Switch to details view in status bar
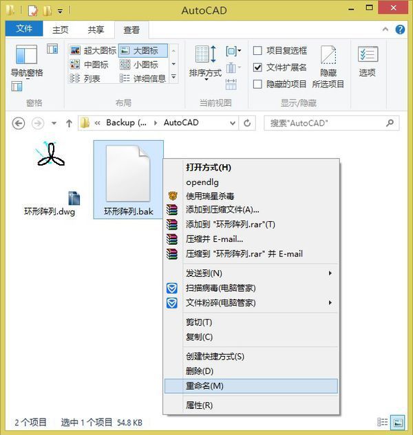413x435 pixels. click(x=383, y=422)
